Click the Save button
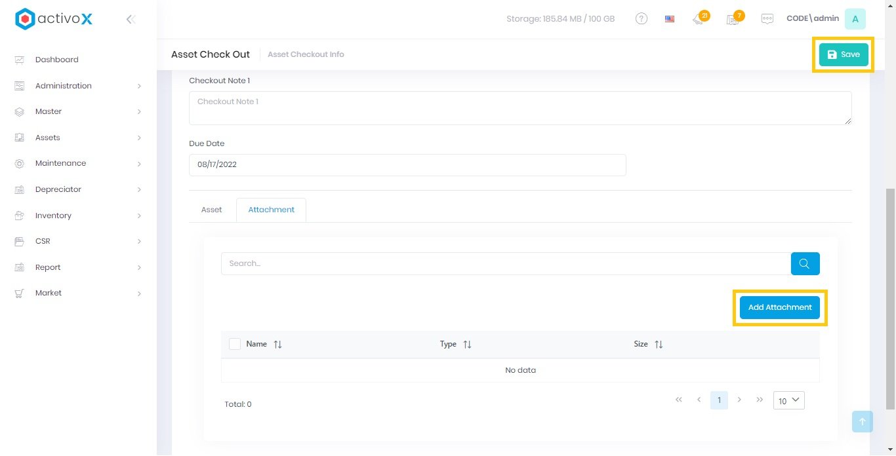896x456 pixels. pos(843,54)
